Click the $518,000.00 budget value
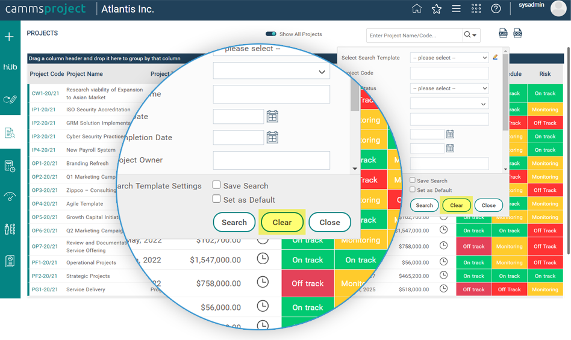The height and width of the screenshot is (340, 571). [x=414, y=289]
